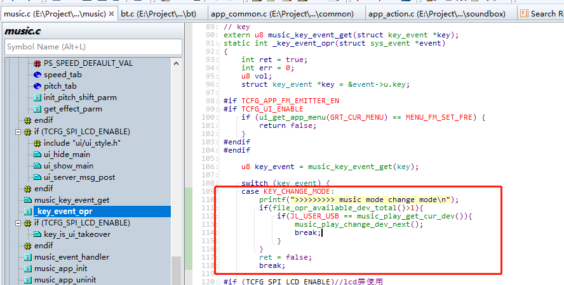Close the music.c file tab
The height and width of the screenshot is (285, 564).
point(112,14)
